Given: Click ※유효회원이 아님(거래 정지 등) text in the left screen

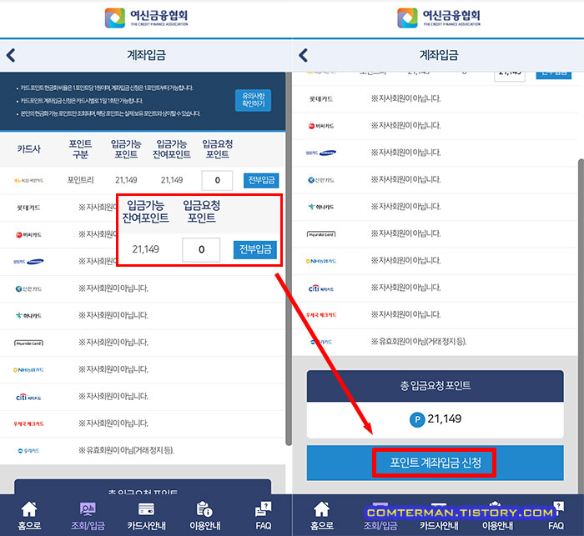Looking at the screenshot, I should [126, 450].
